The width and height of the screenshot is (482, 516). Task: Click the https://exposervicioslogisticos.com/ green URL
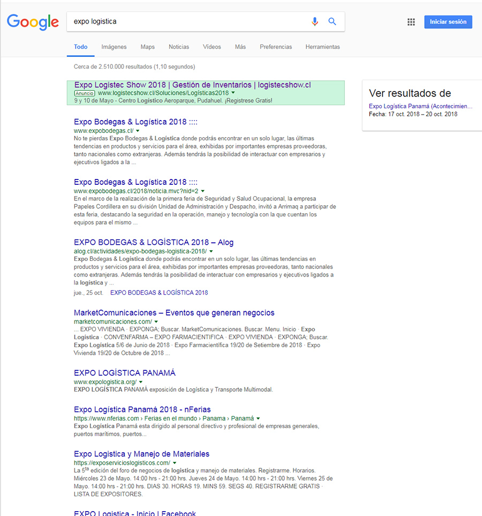pyautogui.click(x=122, y=463)
